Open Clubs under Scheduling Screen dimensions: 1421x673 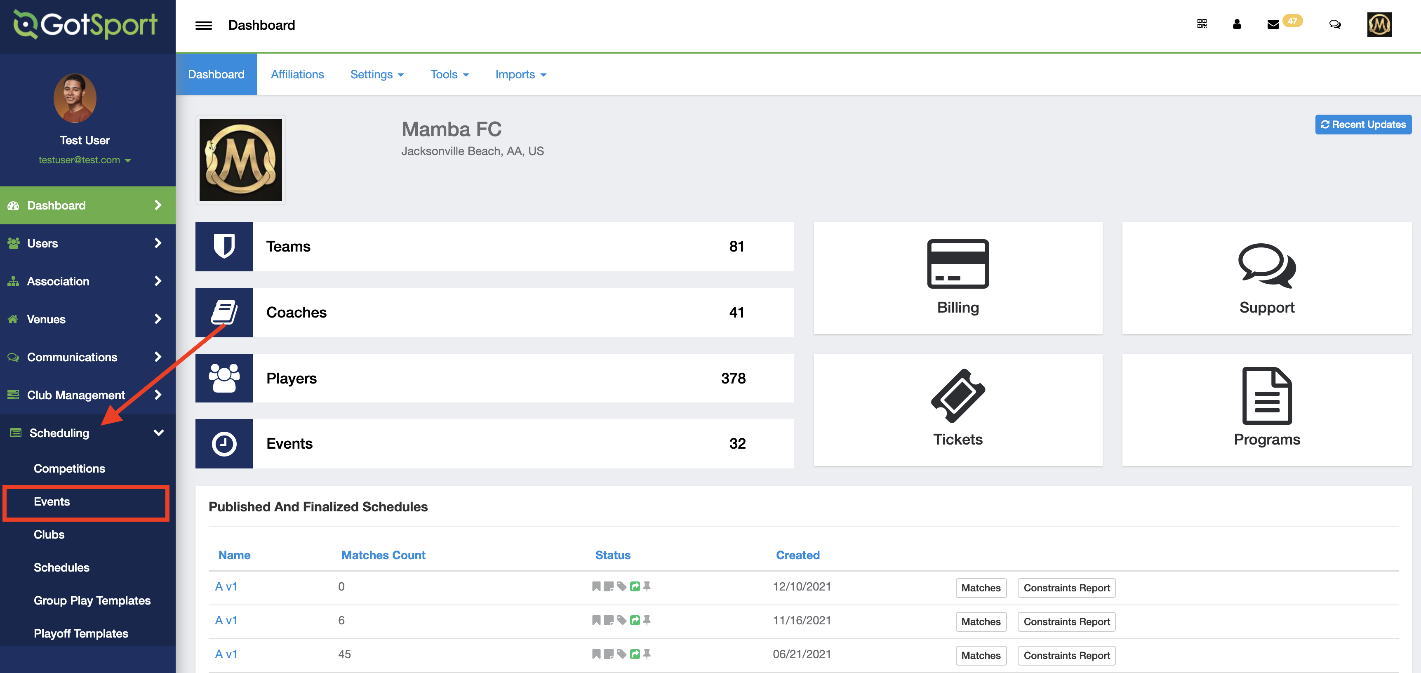coord(49,534)
